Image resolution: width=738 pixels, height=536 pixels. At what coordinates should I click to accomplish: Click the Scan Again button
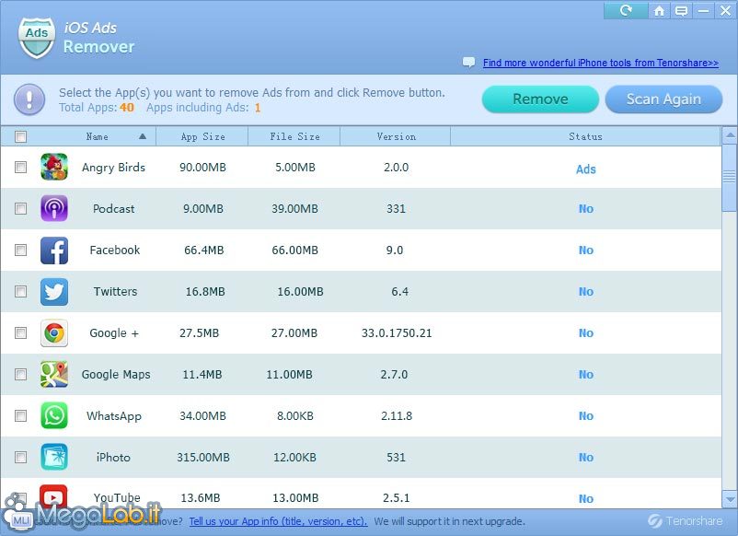(663, 99)
